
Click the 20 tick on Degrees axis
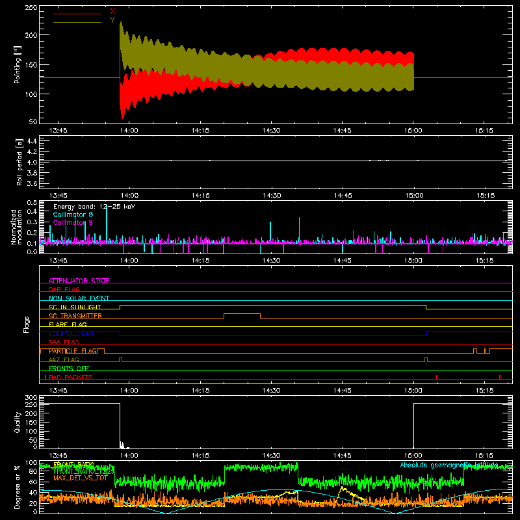[x=33, y=503]
